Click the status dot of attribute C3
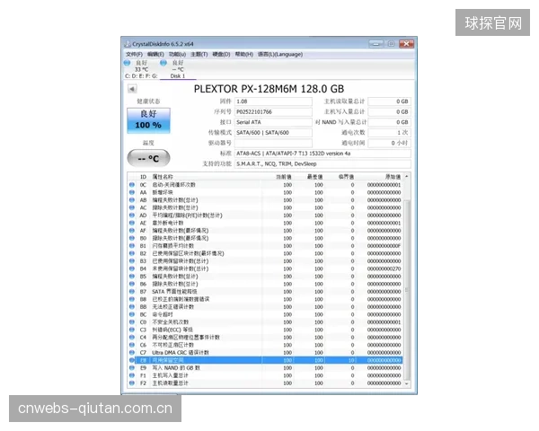This screenshot has width=539, height=431. [132, 330]
